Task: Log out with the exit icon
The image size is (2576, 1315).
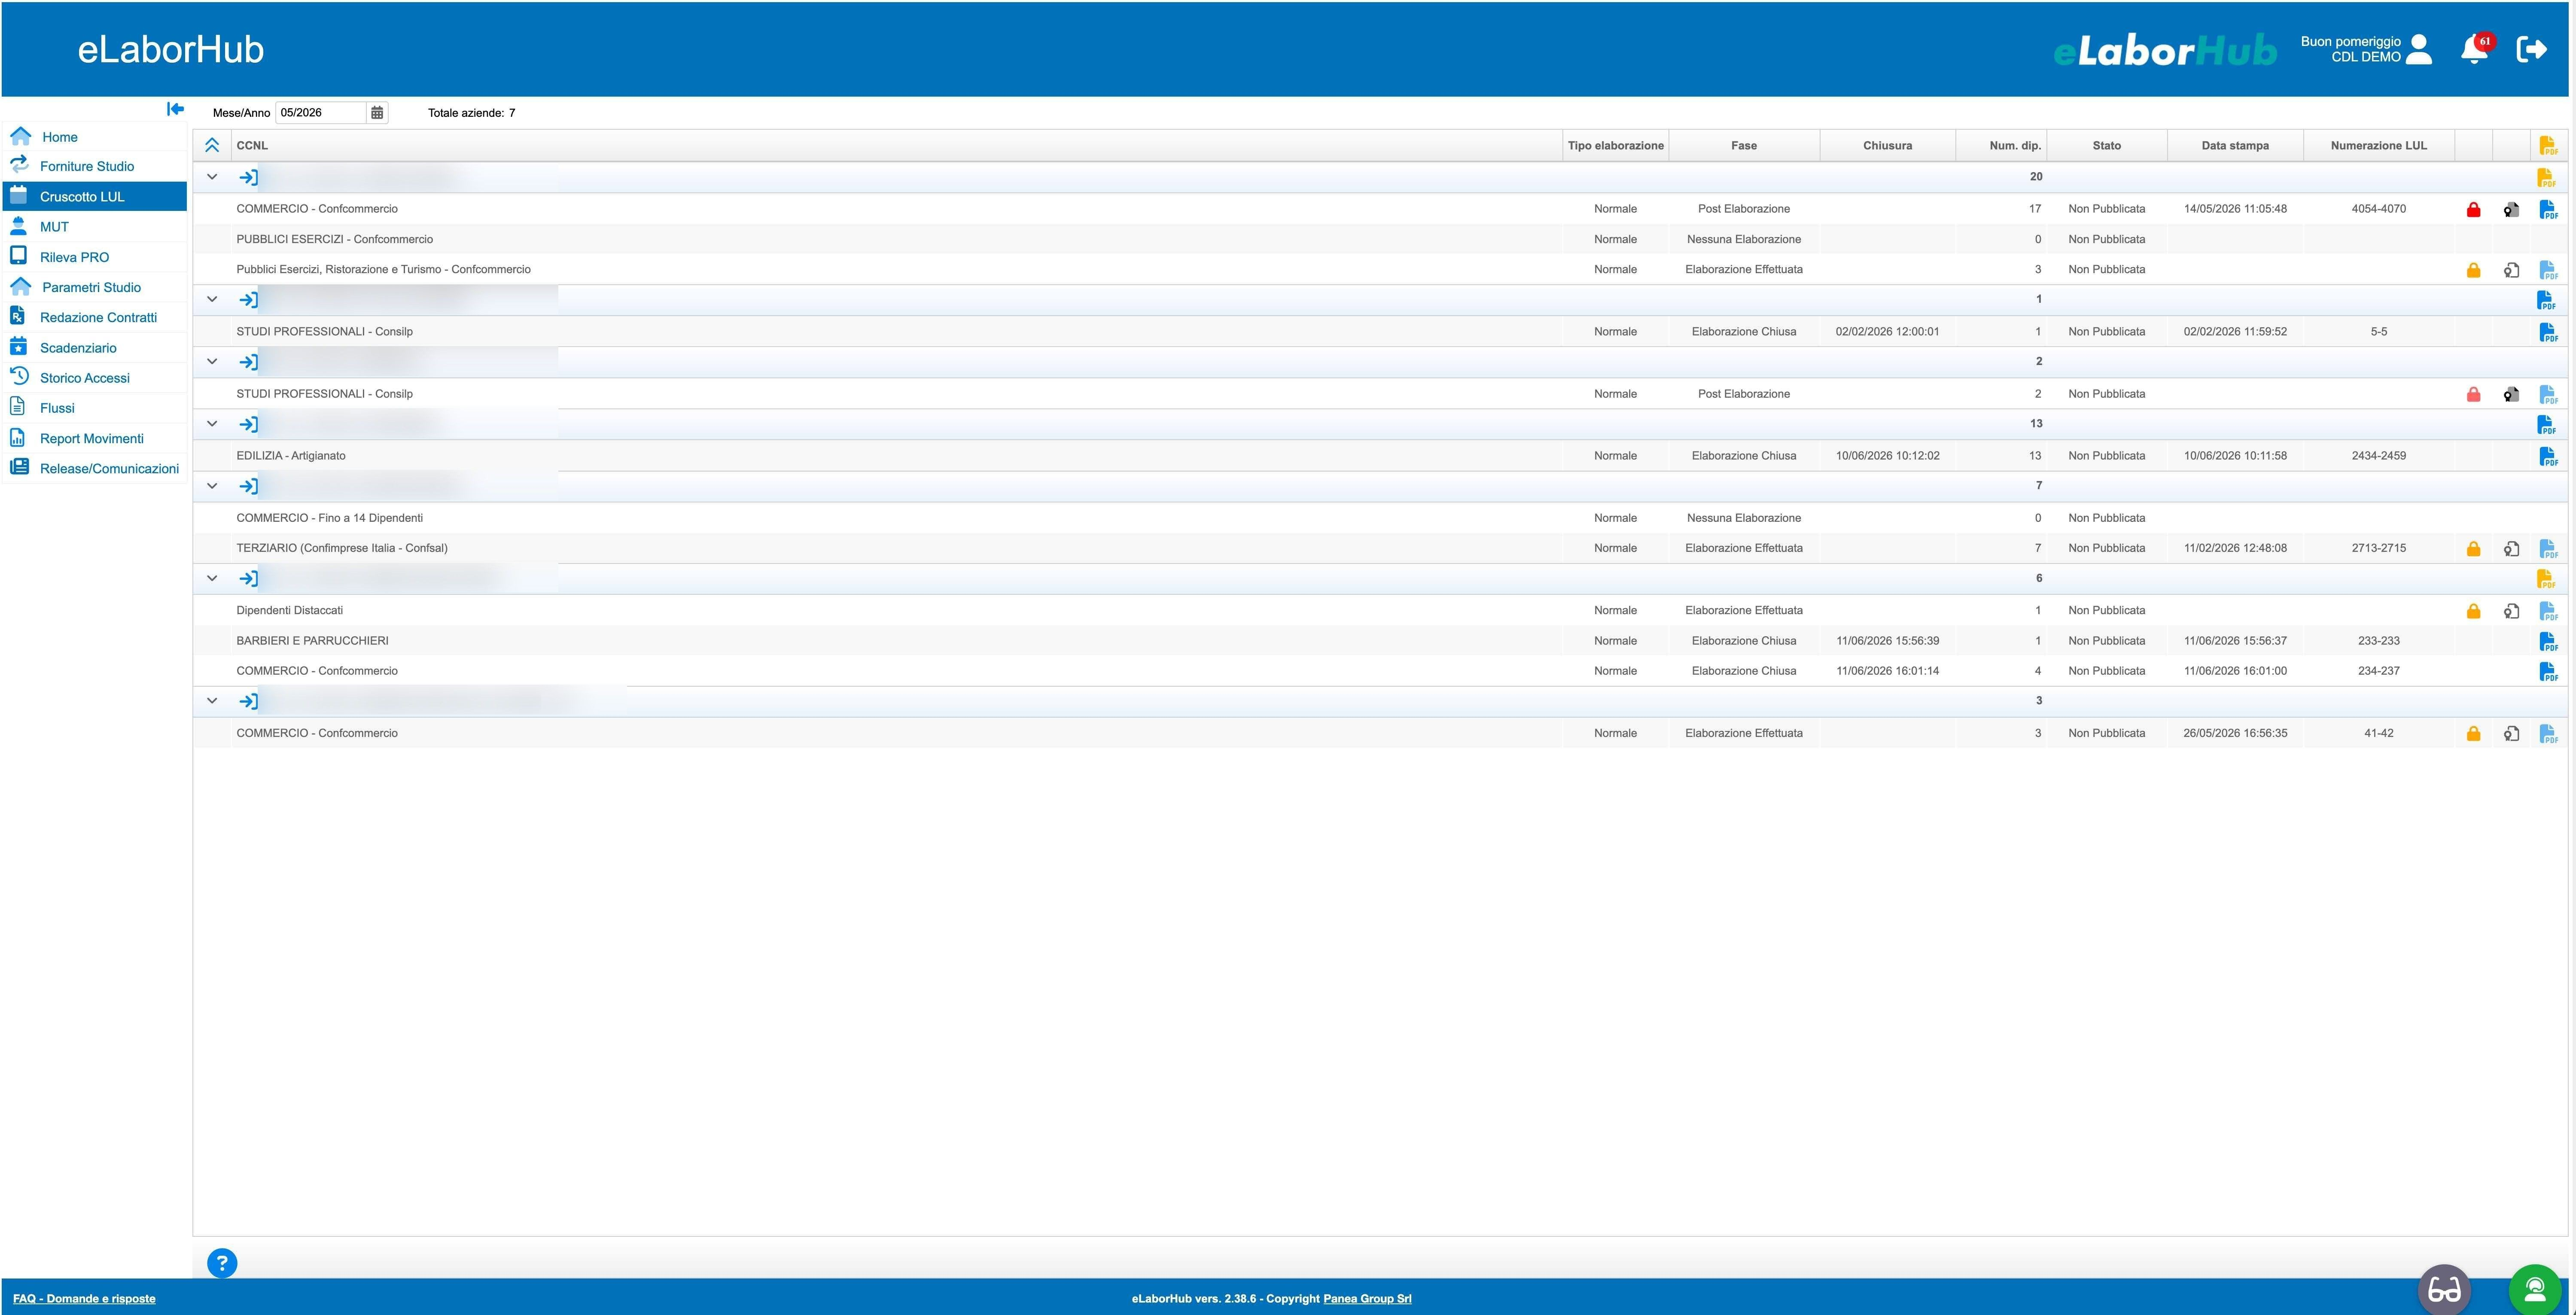Action: pos(2531,49)
